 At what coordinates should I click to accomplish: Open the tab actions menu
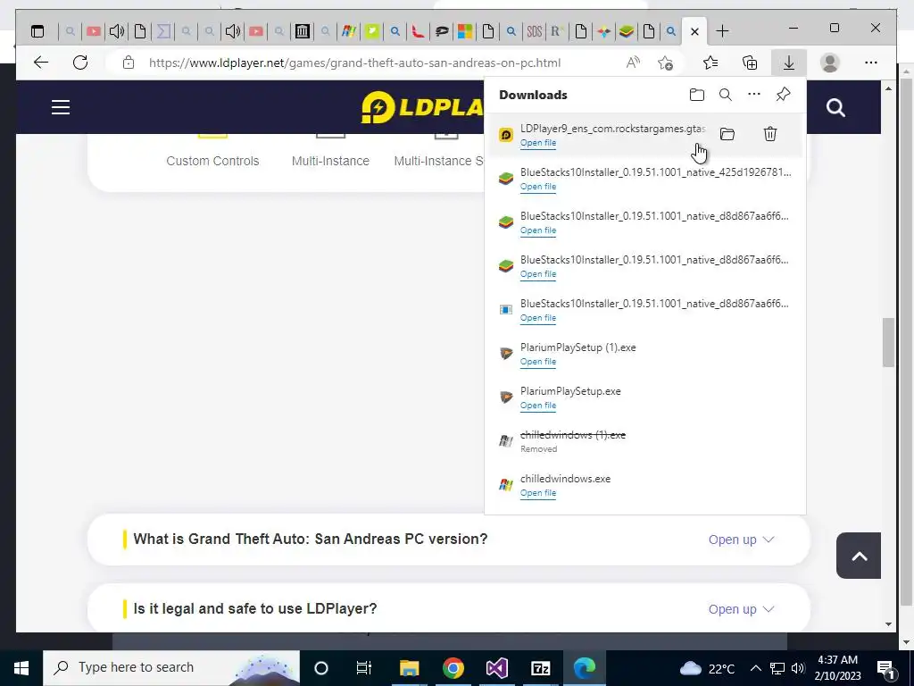point(37,31)
